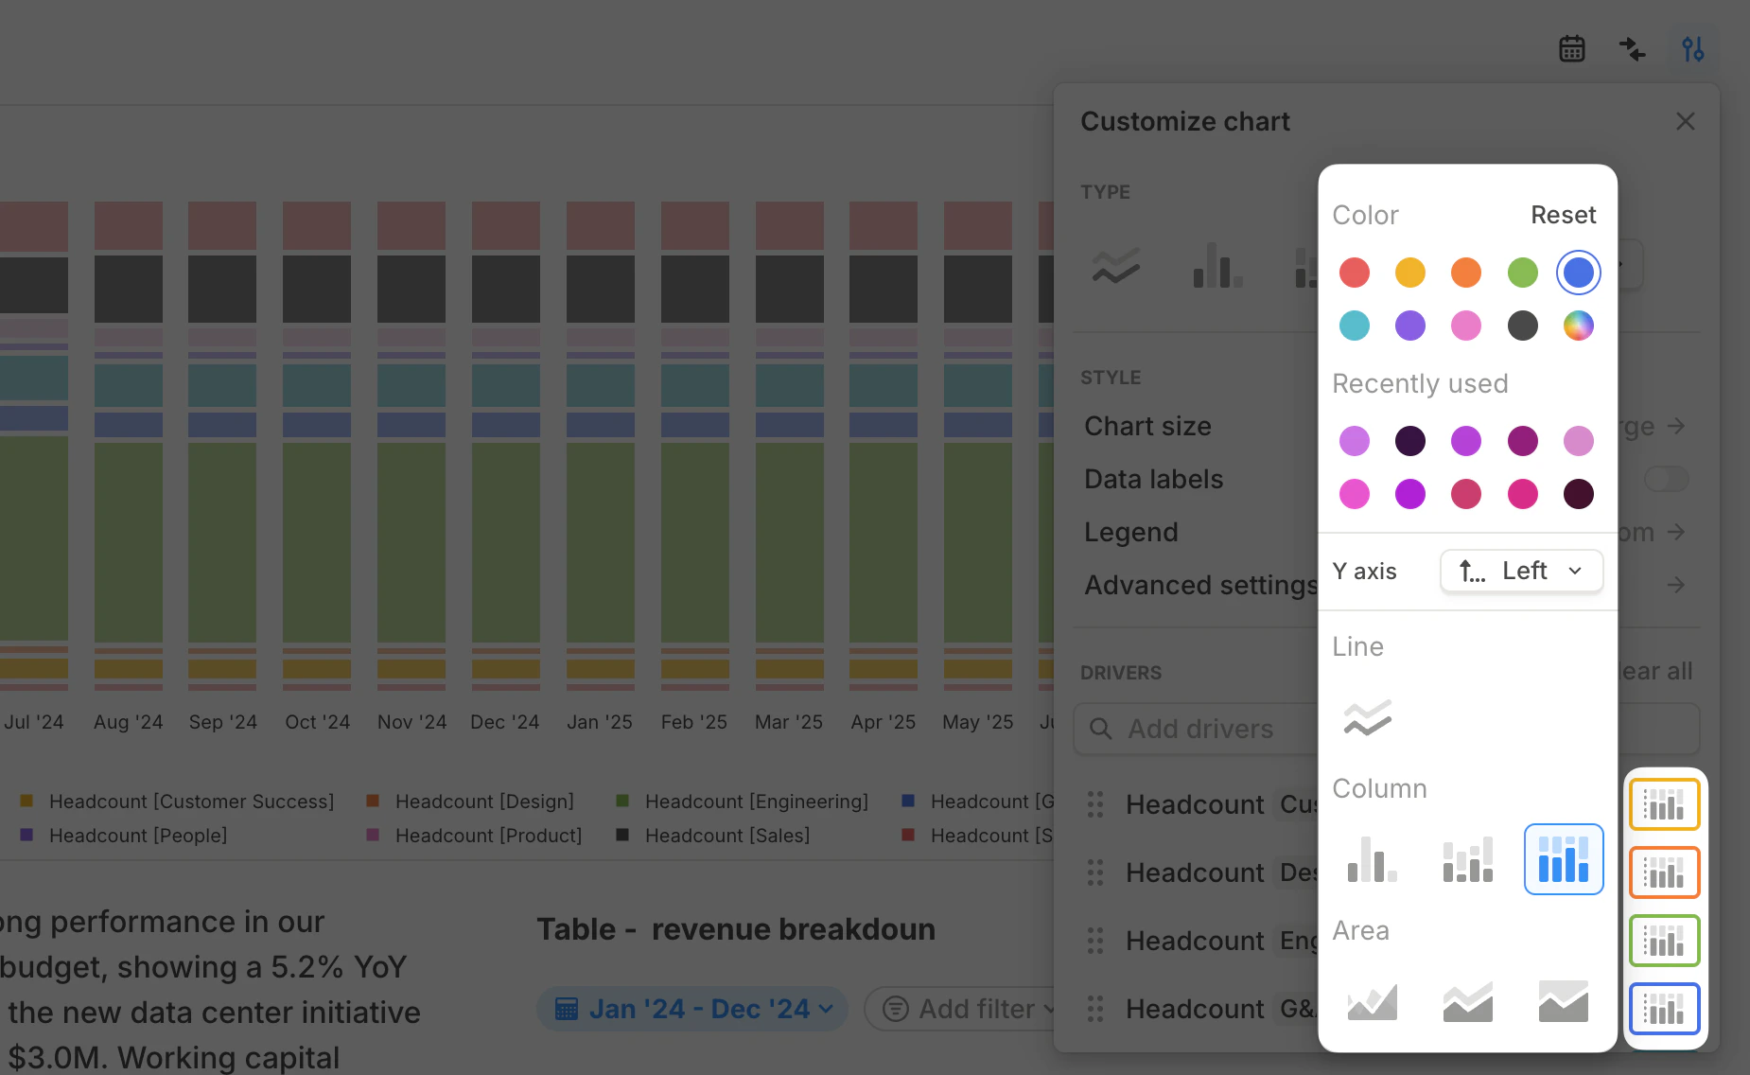Choose the stacked column style icon
This screenshot has height=1075, width=1750.
pos(1468,859)
